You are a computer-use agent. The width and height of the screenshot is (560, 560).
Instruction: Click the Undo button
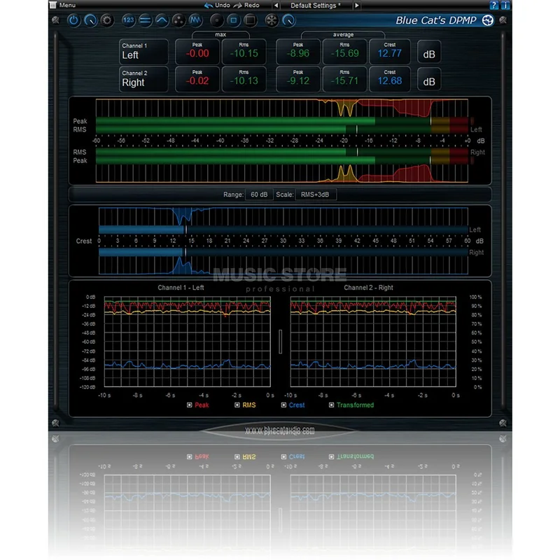click(218, 5)
